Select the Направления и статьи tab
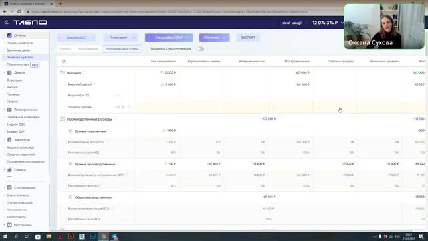 coord(122,49)
